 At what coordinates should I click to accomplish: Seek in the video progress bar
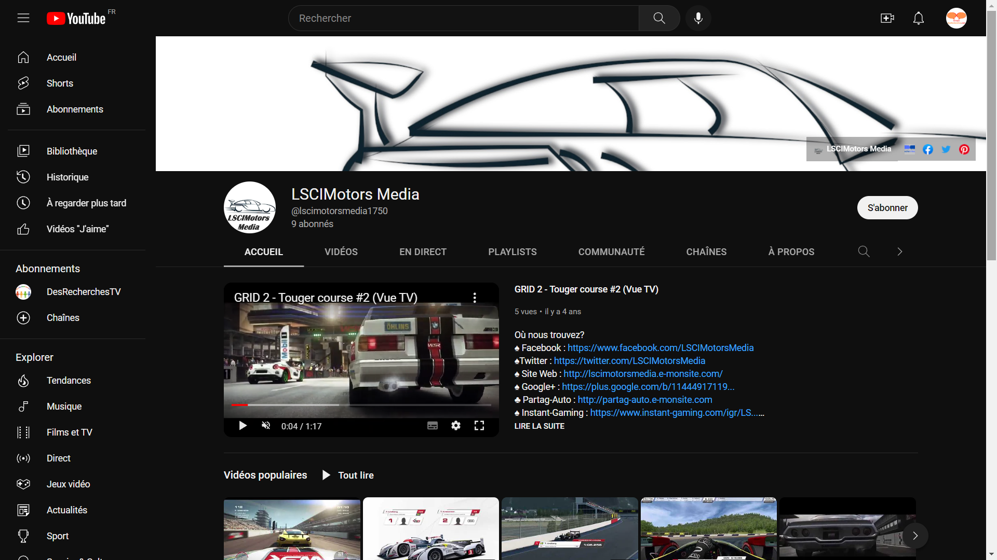[x=361, y=405]
